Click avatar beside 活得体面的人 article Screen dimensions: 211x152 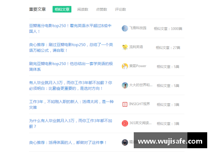[x=125, y=142]
